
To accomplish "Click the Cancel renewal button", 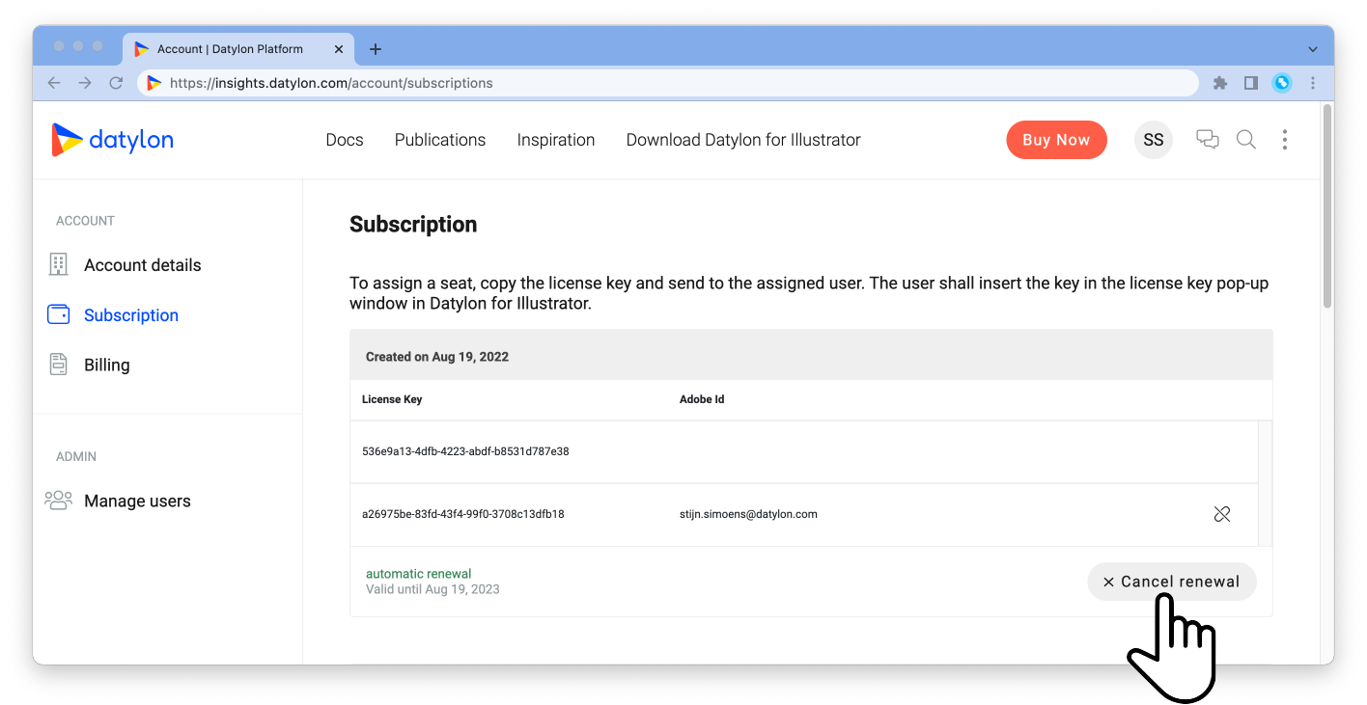I will (x=1172, y=582).
